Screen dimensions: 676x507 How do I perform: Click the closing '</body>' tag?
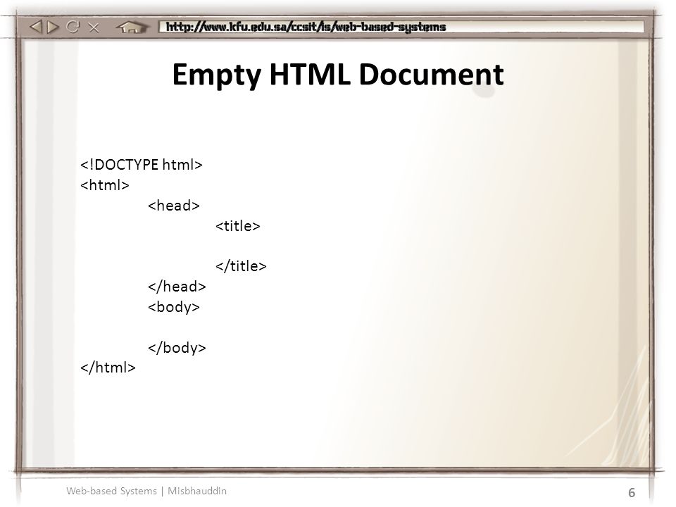point(177,347)
